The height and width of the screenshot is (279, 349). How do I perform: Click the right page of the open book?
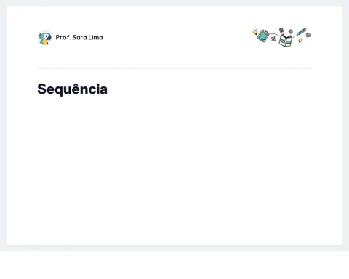point(289,41)
